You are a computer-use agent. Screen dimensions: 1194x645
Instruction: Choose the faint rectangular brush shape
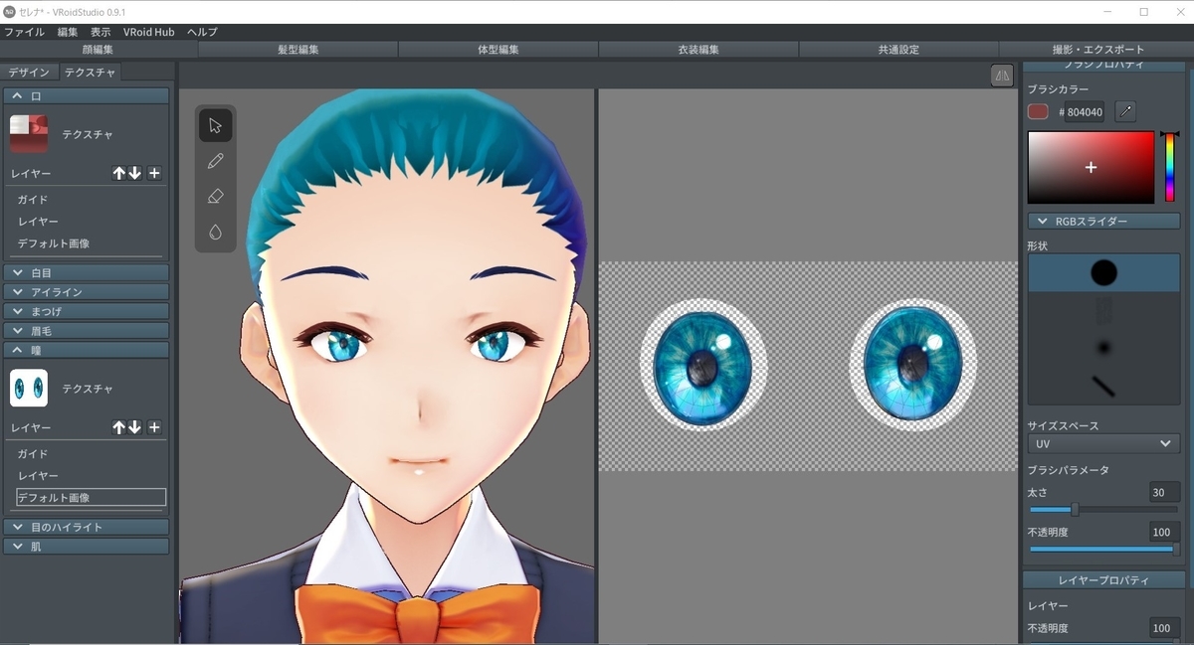(1103, 310)
